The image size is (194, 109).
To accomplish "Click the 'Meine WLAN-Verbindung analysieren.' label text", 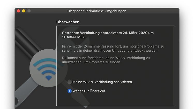I will click(x=103, y=82).
